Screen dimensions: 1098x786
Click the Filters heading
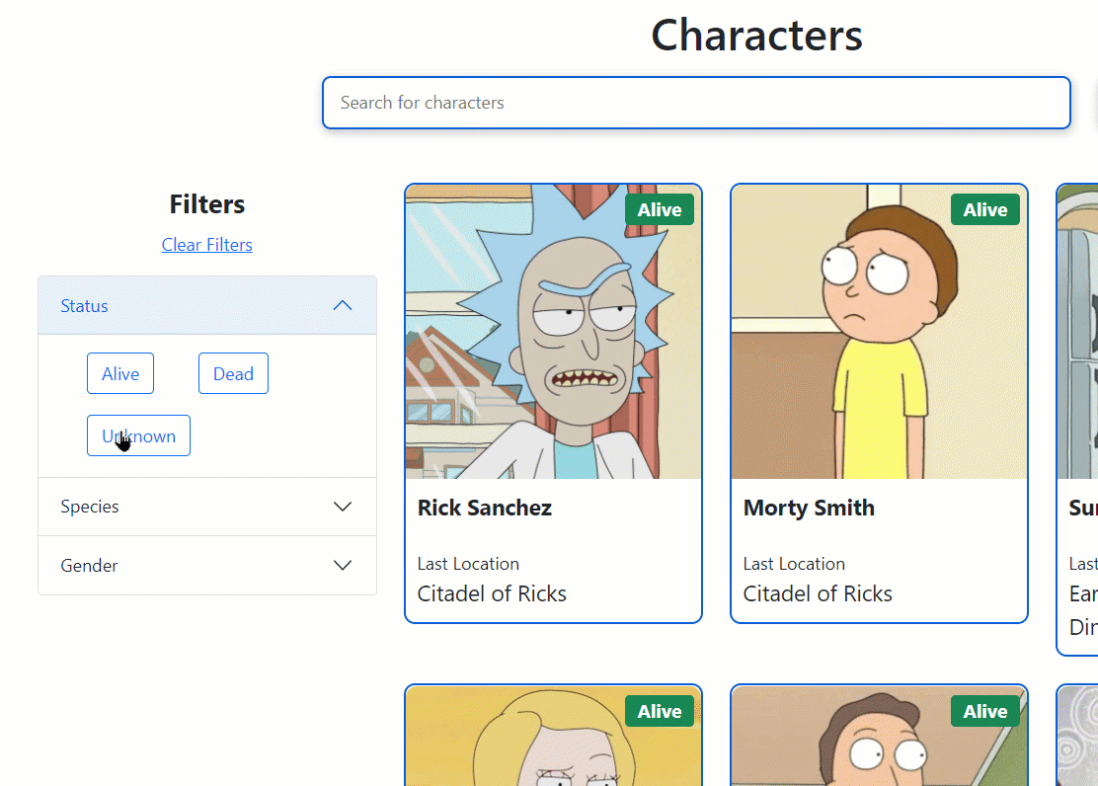(x=207, y=203)
